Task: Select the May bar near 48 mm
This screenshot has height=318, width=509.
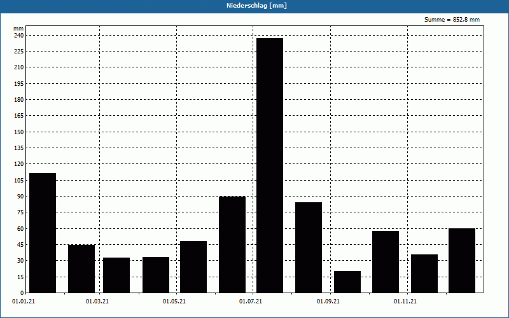Action: click(x=193, y=266)
